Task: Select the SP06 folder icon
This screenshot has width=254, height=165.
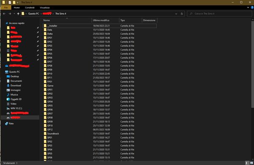Action: tap(45, 157)
